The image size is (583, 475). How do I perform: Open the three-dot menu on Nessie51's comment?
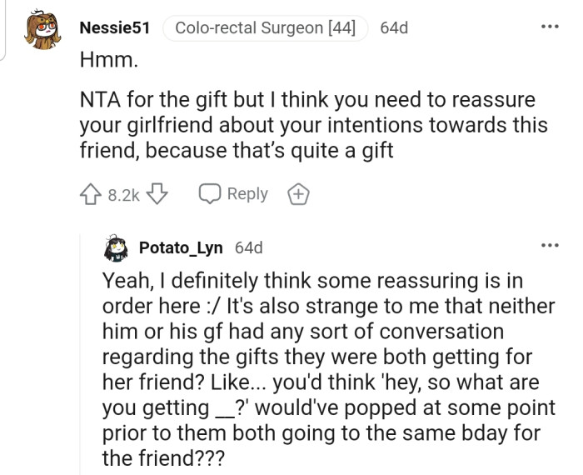tap(550, 26)
